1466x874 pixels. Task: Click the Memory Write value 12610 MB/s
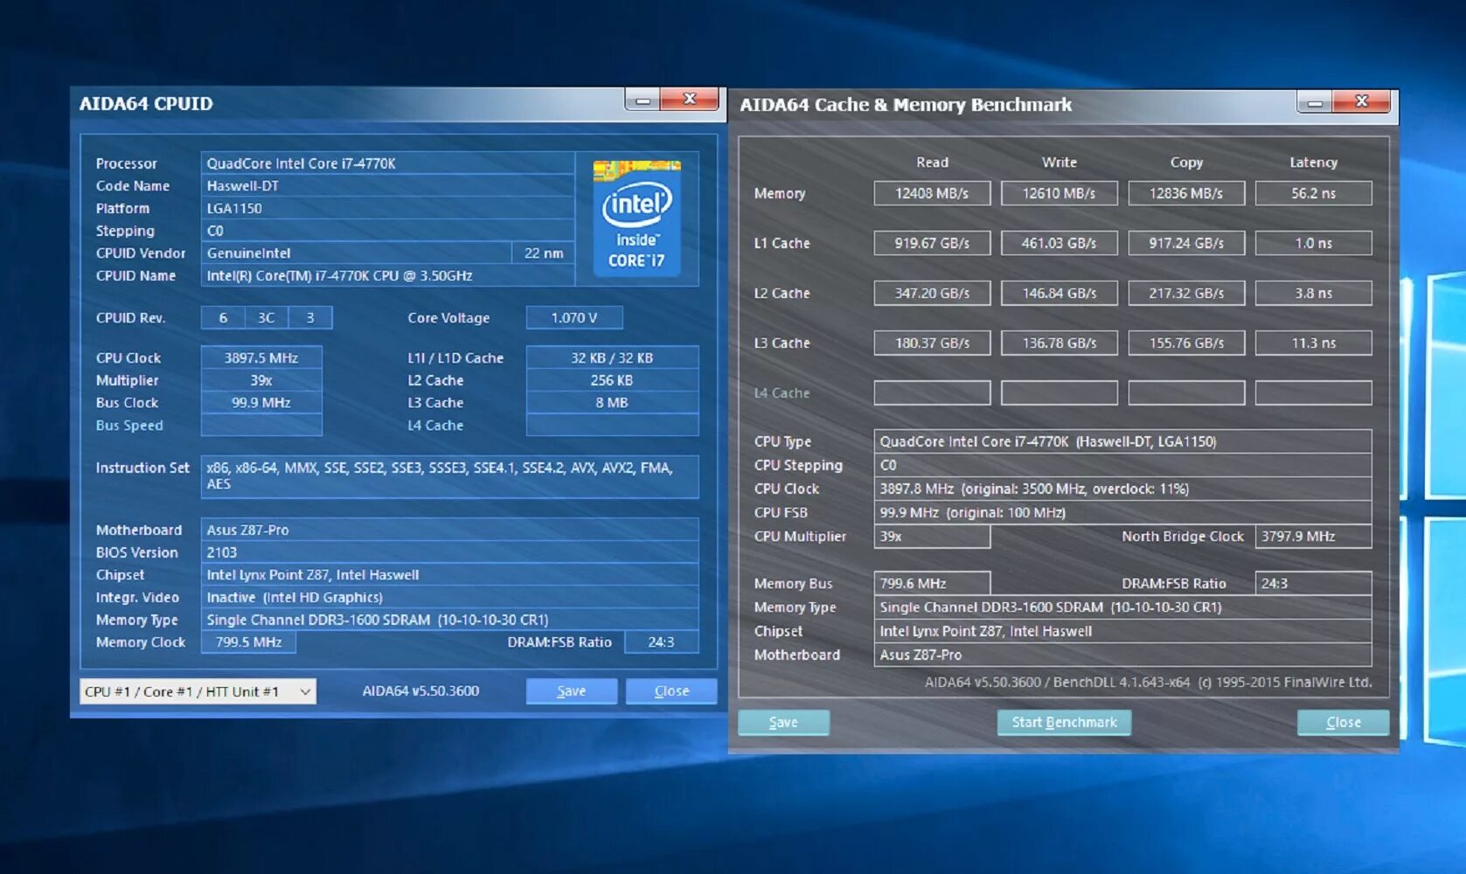pos(1059,193)
